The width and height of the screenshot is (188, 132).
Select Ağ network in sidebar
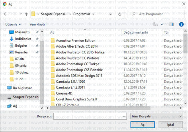[x=12, y=106]
